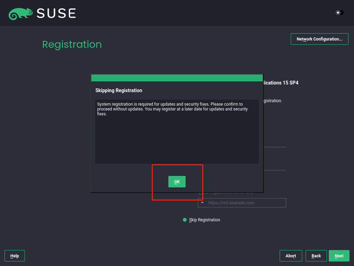The height and width of the screenshot is (266, 354).
Task: Click the Registration page title
Action: click(x=72, y=44)
